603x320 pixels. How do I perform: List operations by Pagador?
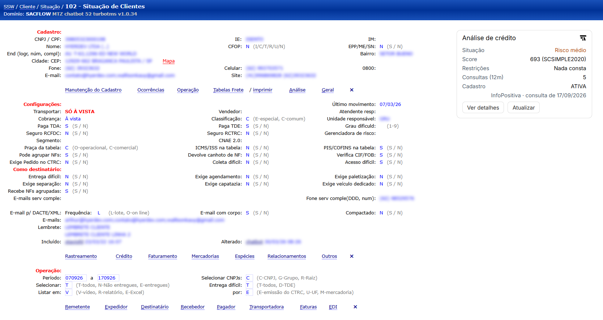(x=226, y=307)
